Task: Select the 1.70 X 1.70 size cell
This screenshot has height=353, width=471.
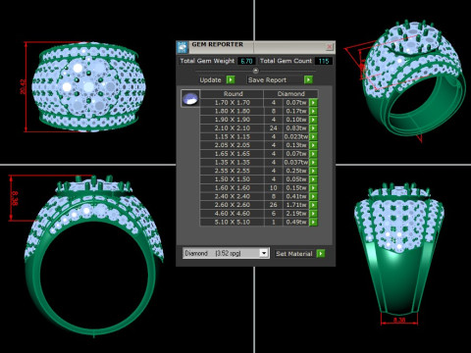Action: click(x=233, y=103)
